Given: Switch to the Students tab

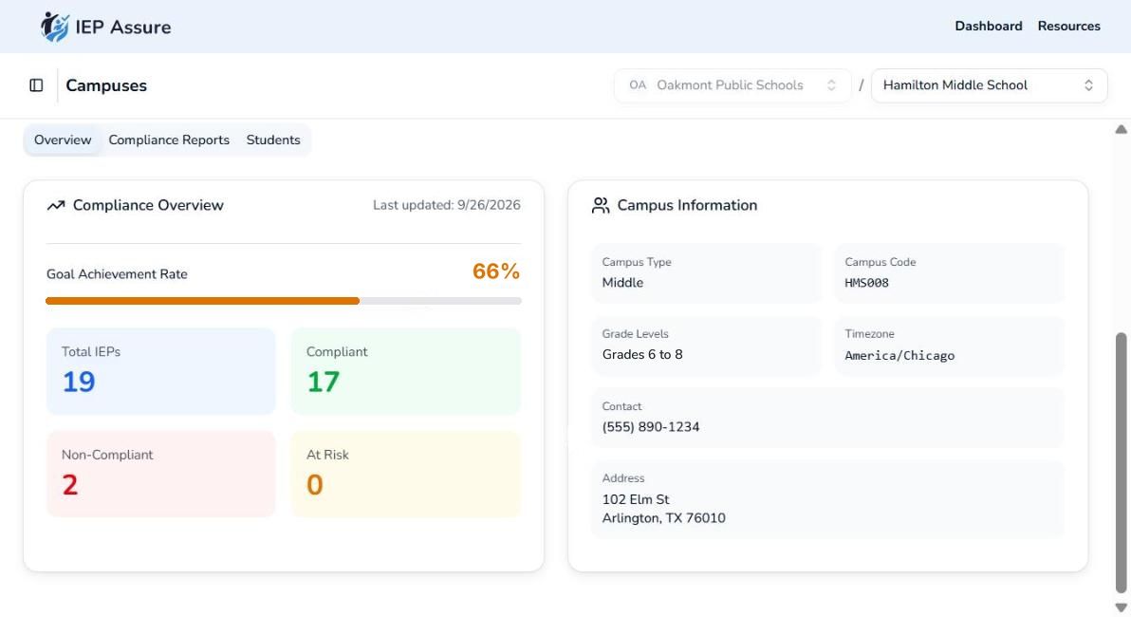Looking at the screenshot, I should click(273, 140).
